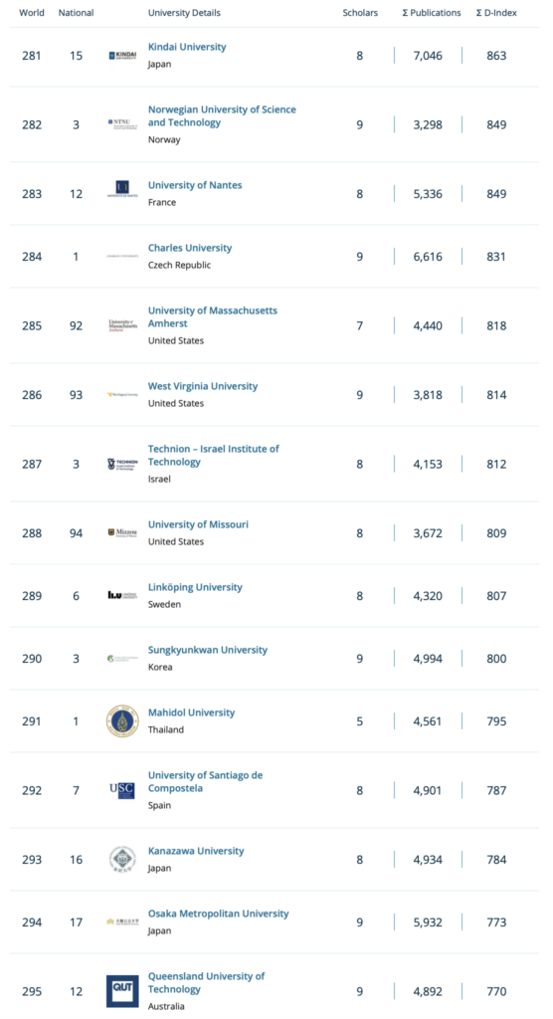Click the University of Nantes logo

coord(122,189)
